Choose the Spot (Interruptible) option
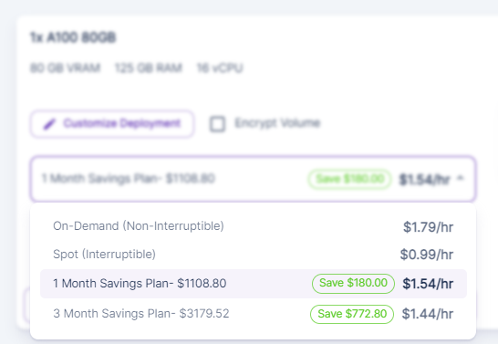This screenshot has height=344, width=498. point(254,255)
